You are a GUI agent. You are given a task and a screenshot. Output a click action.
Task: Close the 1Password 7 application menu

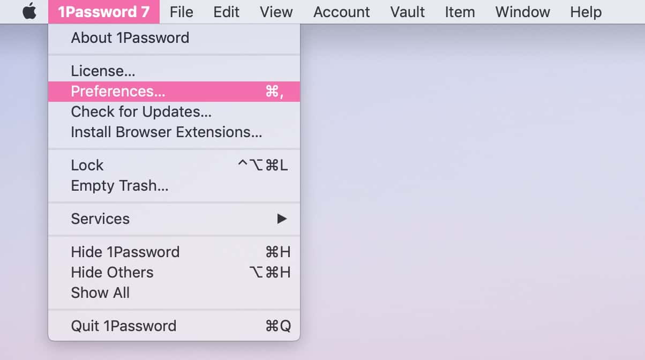click(x=104, y=12)
